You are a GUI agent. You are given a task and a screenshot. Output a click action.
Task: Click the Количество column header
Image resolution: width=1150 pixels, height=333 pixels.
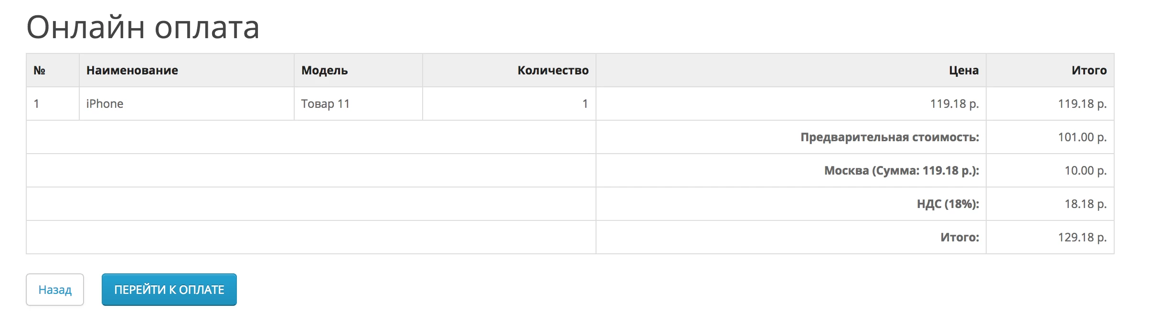tap(553, 70)
